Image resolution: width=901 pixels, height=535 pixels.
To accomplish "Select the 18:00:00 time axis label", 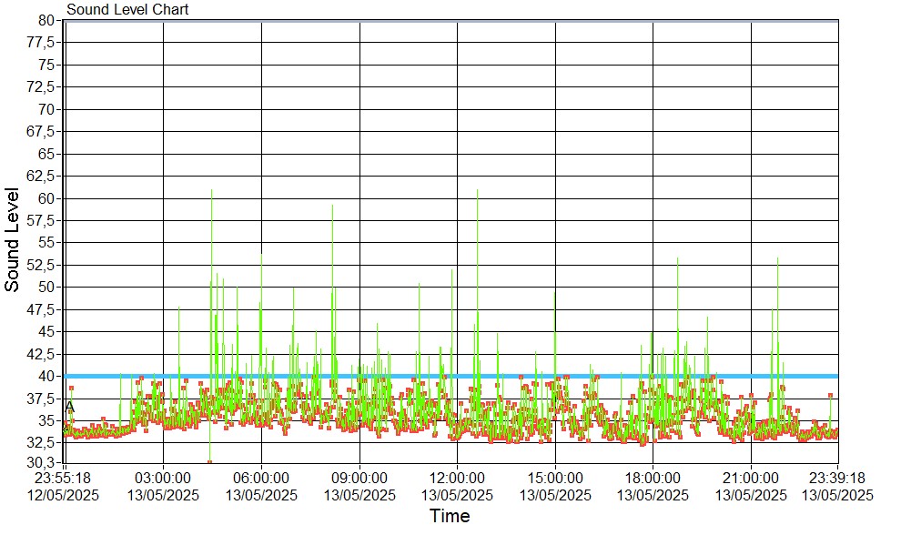I will [x=653, y=486].
